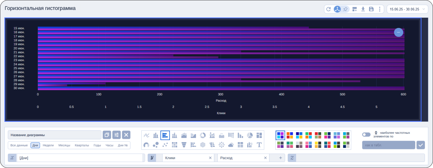Download the chart via download icon
The height and width of the screenshot is (168, 433).
(x=363, y=9)
